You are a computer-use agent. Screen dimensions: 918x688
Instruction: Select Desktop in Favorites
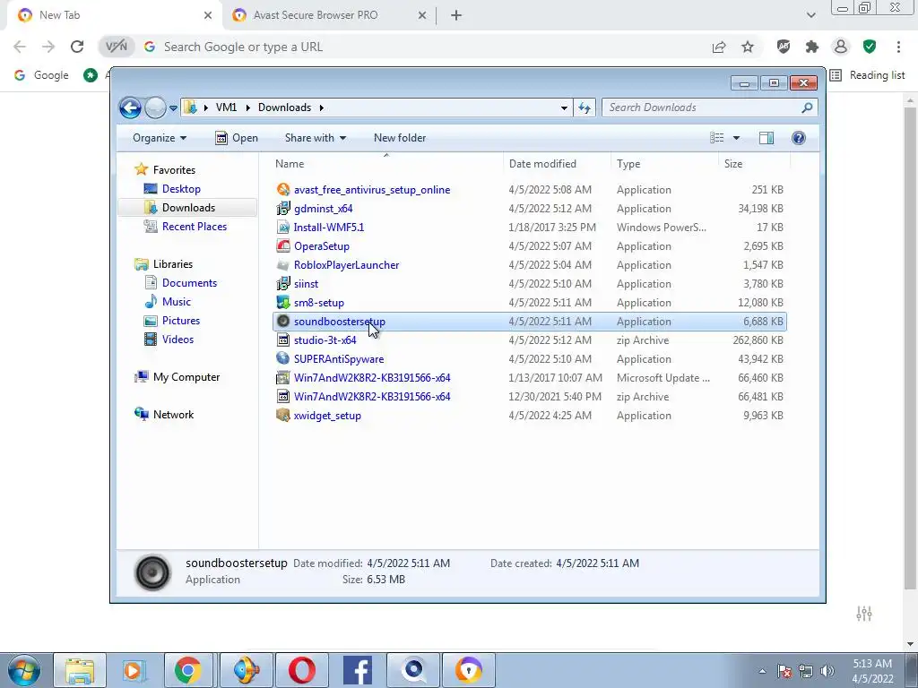pyautogui.click(x=181, y=189)
